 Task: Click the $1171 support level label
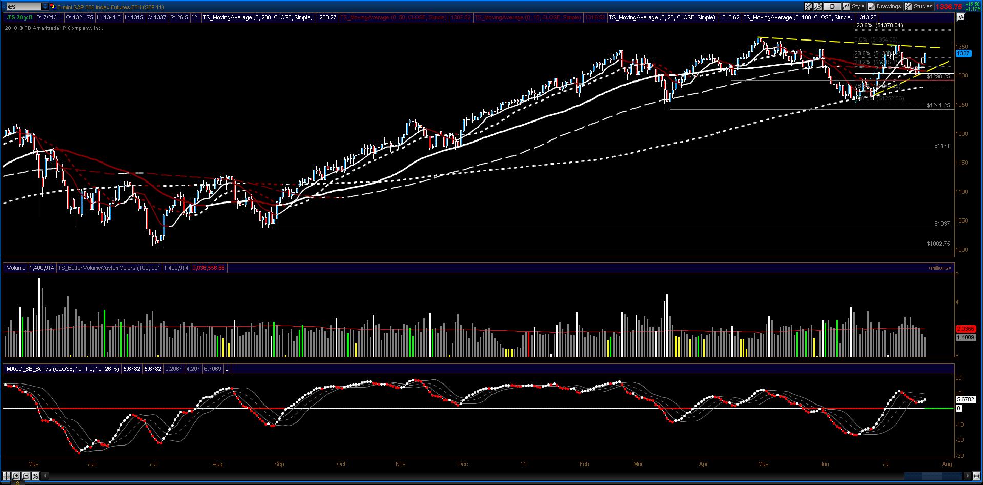942,146
